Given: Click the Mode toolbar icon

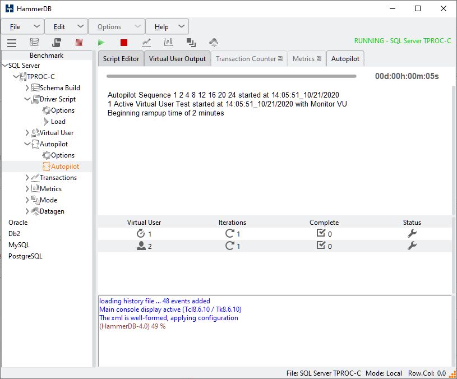Looking at the screenshot, I should click(x=191, y=43).
